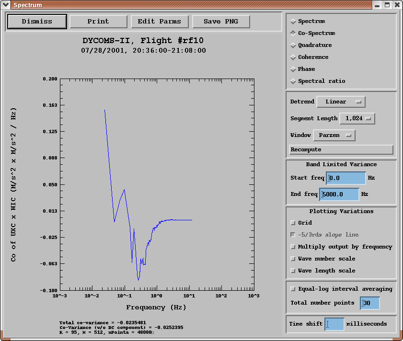Click the Start freq input field
Image resolution: width=403 pixels, height=341 pixels.
[346, 178]
